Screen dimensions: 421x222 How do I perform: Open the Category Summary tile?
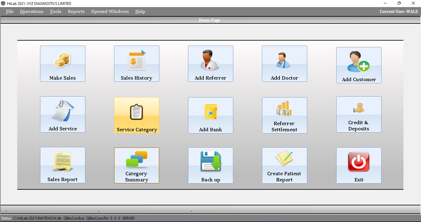click(137, 165)
